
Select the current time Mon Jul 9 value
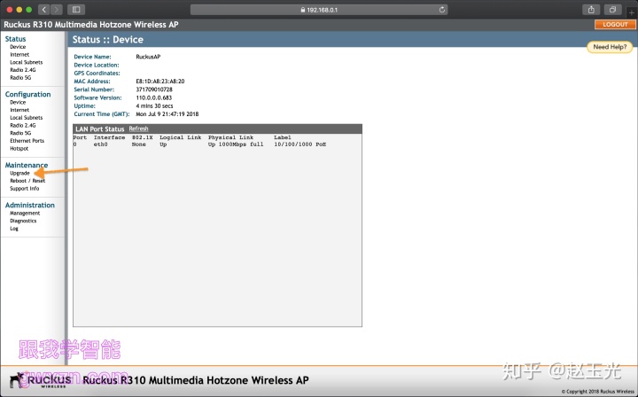167,114
